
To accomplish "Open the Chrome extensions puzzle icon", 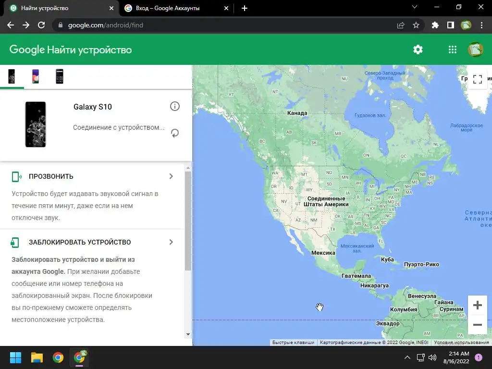I will click(x=435, y=25).
